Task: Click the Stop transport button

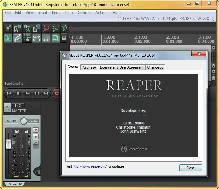Action: [18, 93]
